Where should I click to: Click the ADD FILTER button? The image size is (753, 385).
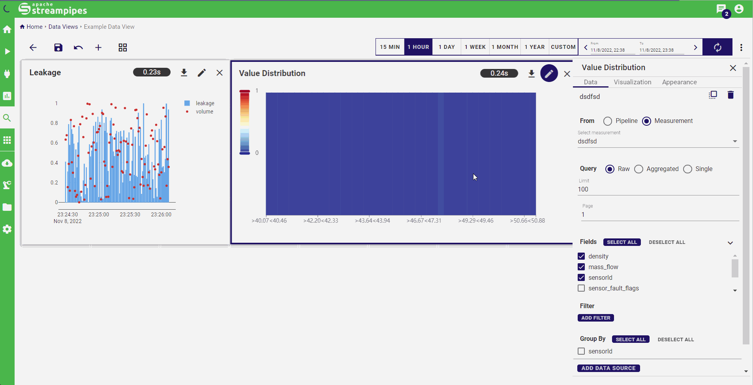coord(596,318)
